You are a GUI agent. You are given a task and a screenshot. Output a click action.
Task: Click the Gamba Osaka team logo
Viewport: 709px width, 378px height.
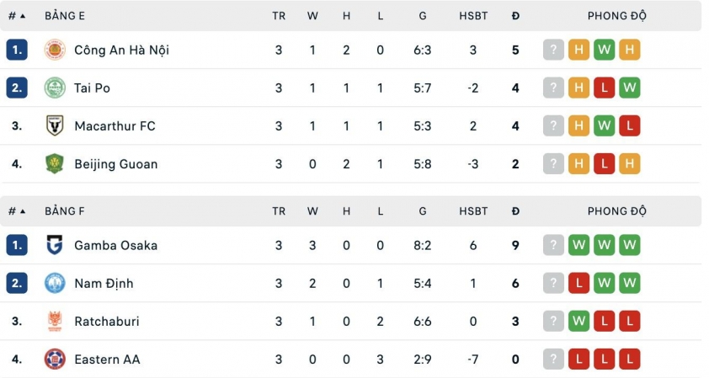click(55, 245)
